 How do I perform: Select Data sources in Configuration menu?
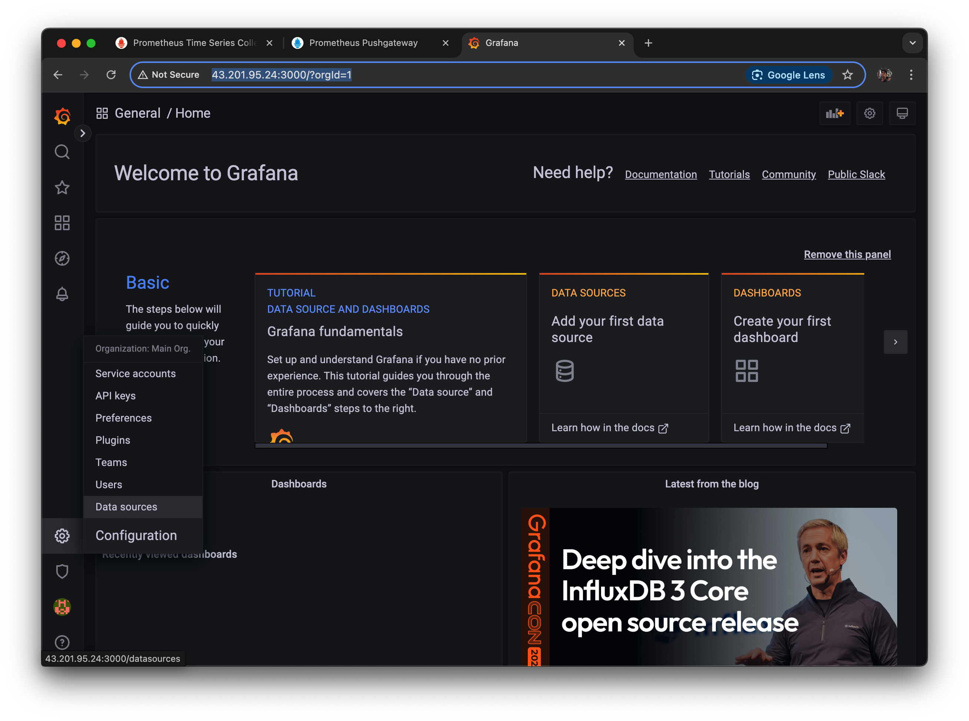(126, 507)
